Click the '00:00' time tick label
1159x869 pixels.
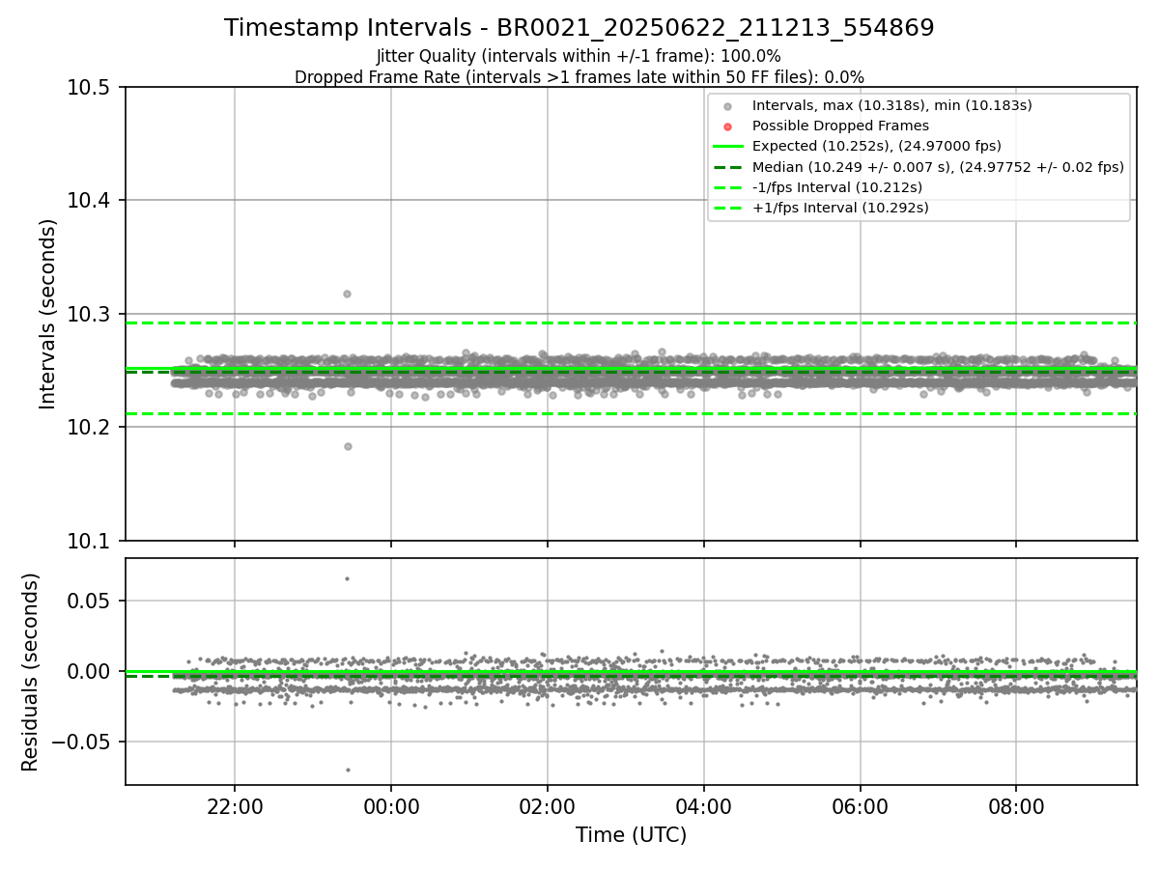pos(391,806)
